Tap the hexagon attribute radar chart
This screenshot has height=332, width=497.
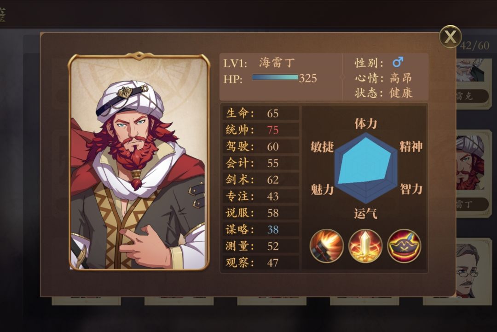point(366,168)
